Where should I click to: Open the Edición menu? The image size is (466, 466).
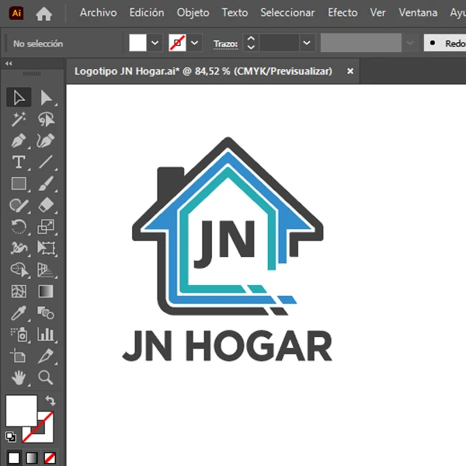[x=147, y=12]
